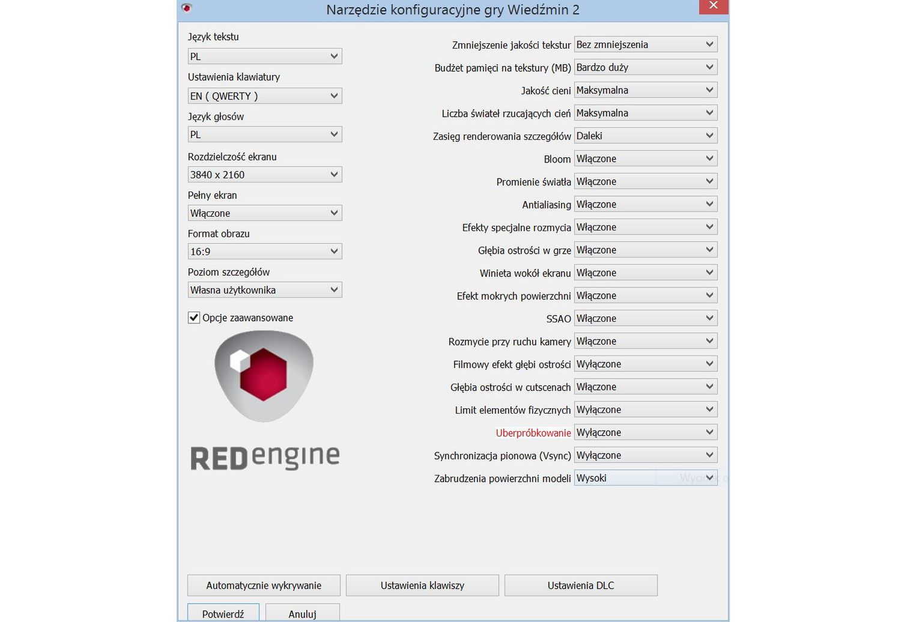Confirm settings with Potwierdź button

pyautogui.click(x=223, y=613)
